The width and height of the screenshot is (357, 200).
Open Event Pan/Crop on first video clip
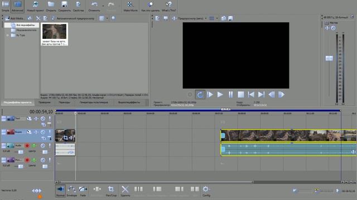coord(66,137)
